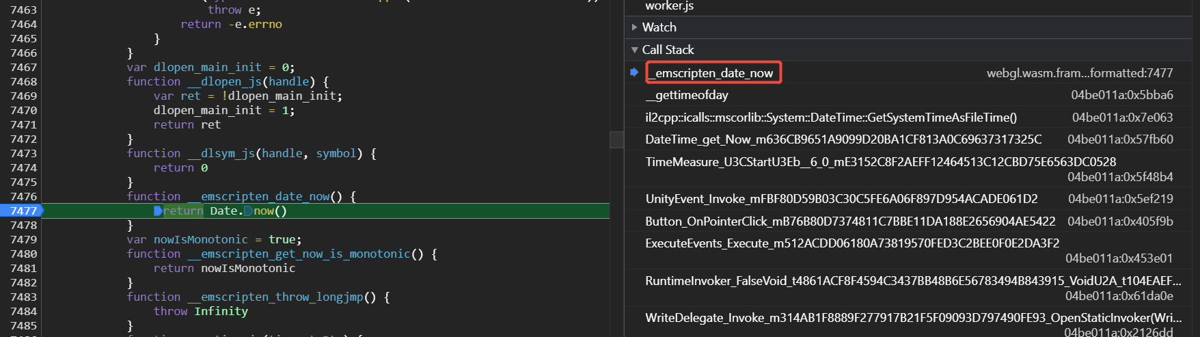Open the 04be011a:0x5bba6 location link
Image resolution: width=1200 pixels, height=337 pixels.
click(1122, 95)
